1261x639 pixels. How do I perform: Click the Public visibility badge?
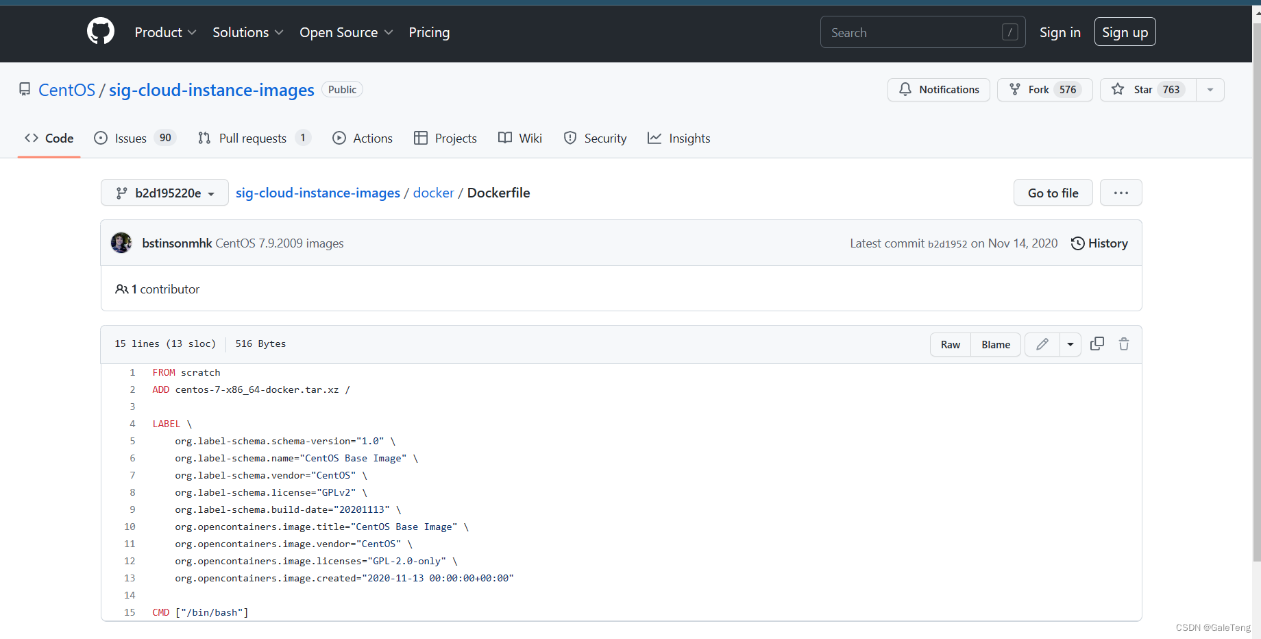click(342, 90)
